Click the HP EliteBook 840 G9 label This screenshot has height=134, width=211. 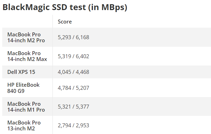pyautogui.click(x=24, y=88)
